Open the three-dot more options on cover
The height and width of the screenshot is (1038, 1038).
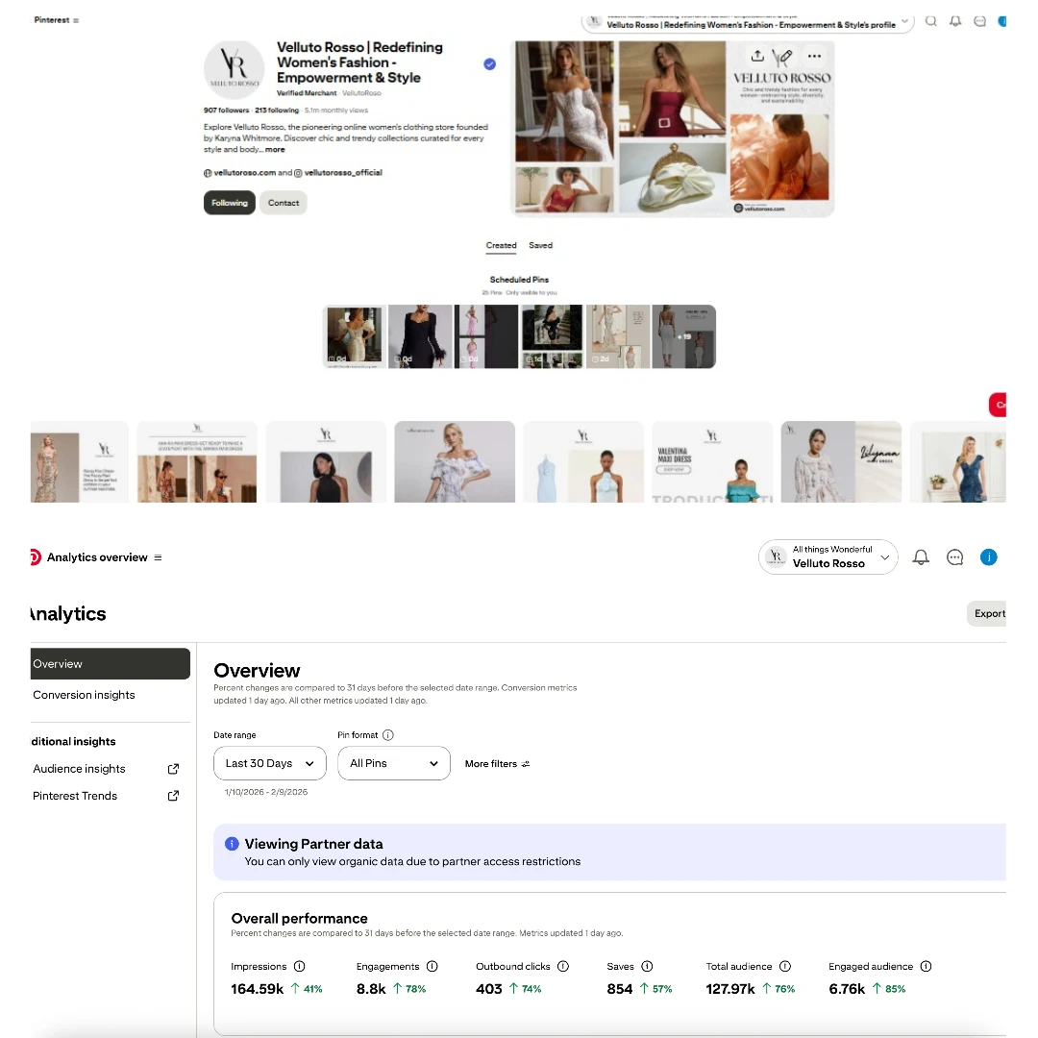(x=814, y=57)
